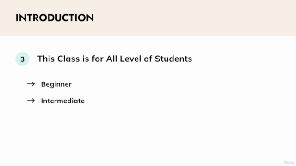The width and height of the screenshot is (296, 166).
Task: Click the mint circle badge numbered 3
Action: (22, 59)
